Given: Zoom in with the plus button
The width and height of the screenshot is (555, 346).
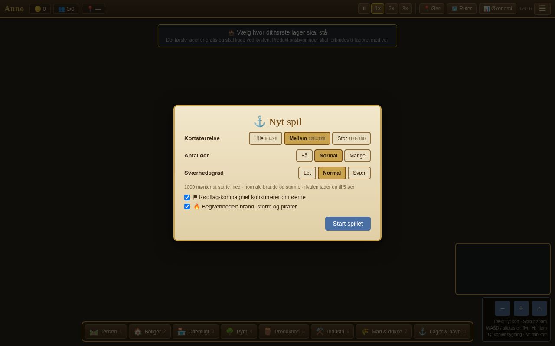Looking at the screenshot, I should tap(521, 308).
